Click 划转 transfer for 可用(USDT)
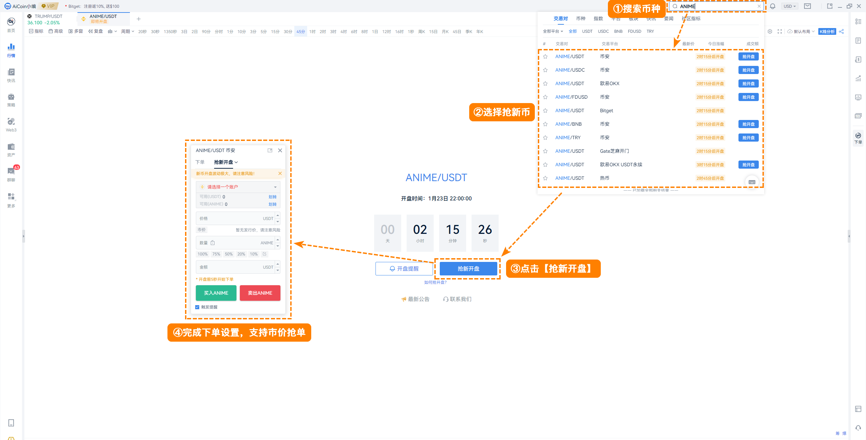The height and width of the screenshot is (440, 866). 273,197
